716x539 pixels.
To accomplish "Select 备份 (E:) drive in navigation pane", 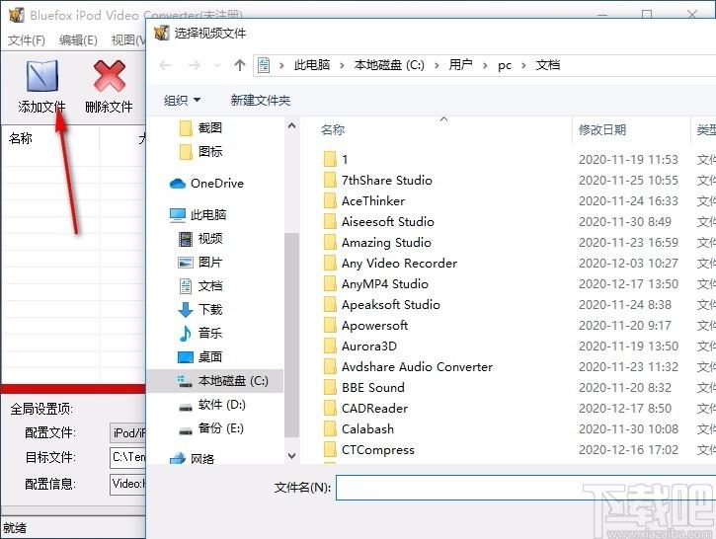I will click(x=211, y=428).
